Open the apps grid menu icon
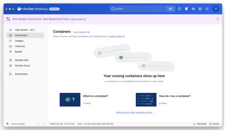The image size is (227, 132). click(x=207, y=9)
